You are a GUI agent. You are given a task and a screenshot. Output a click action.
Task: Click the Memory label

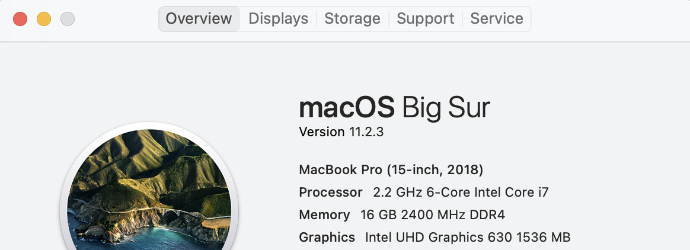(324, 215)
